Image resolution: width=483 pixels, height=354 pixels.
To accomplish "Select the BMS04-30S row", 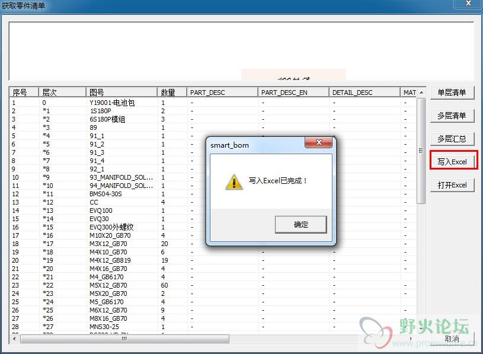I will point(213,194).
